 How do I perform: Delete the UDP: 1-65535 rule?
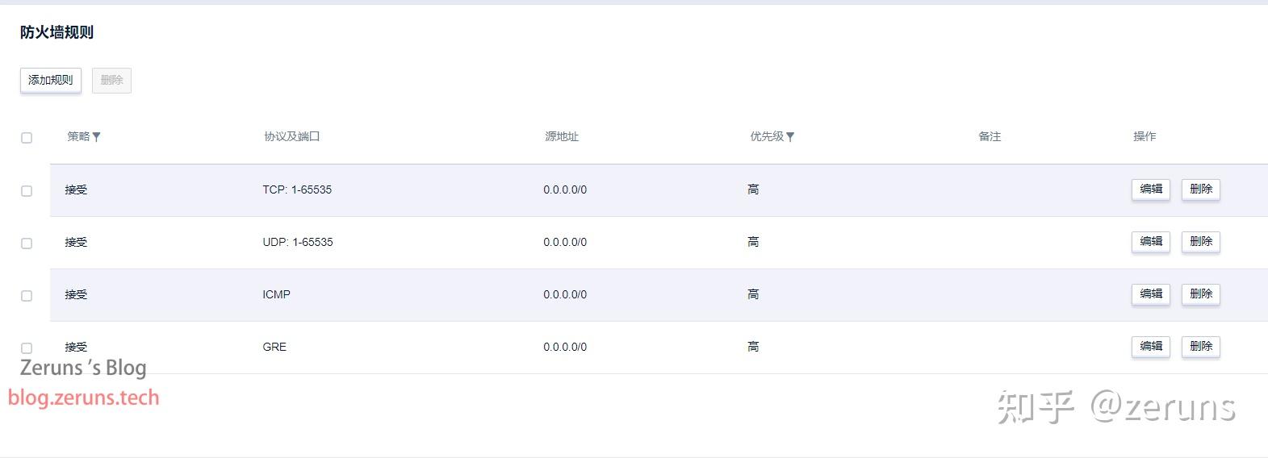point(1200,242)
